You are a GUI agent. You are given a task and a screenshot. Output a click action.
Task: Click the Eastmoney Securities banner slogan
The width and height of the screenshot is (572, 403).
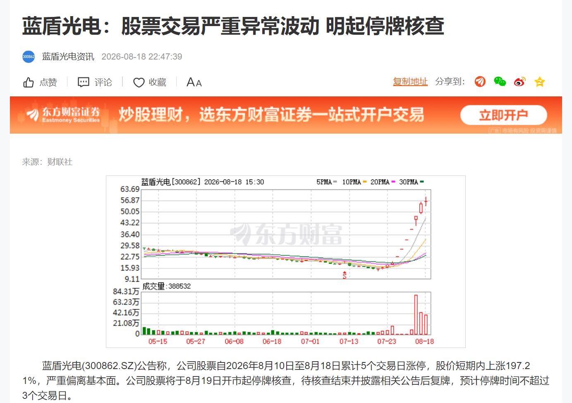point(271,115)
